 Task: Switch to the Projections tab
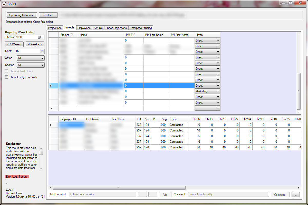55,28
